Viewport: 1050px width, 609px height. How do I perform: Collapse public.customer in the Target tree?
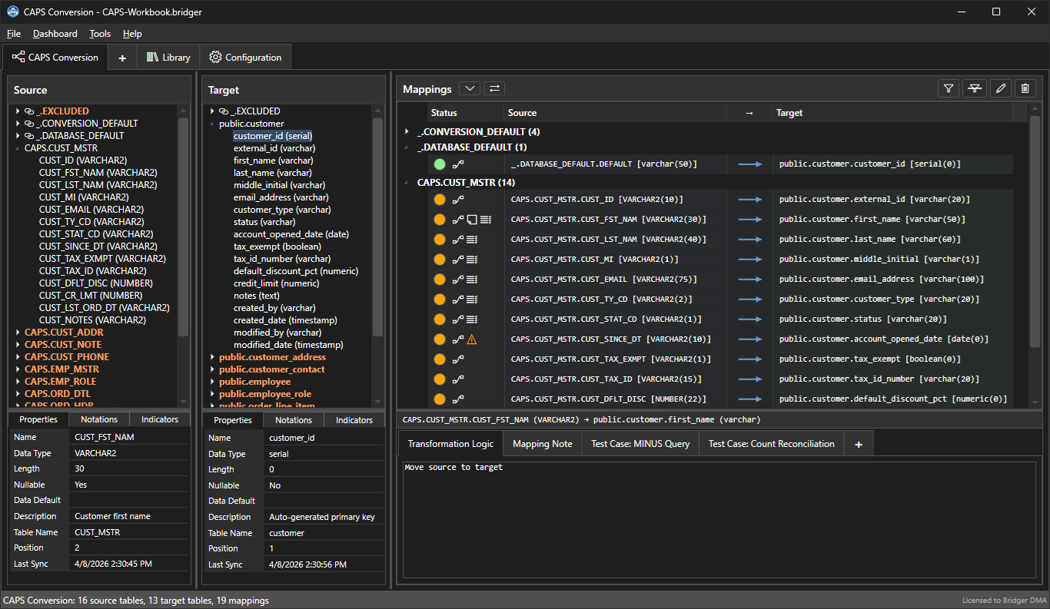pos(212,124)
